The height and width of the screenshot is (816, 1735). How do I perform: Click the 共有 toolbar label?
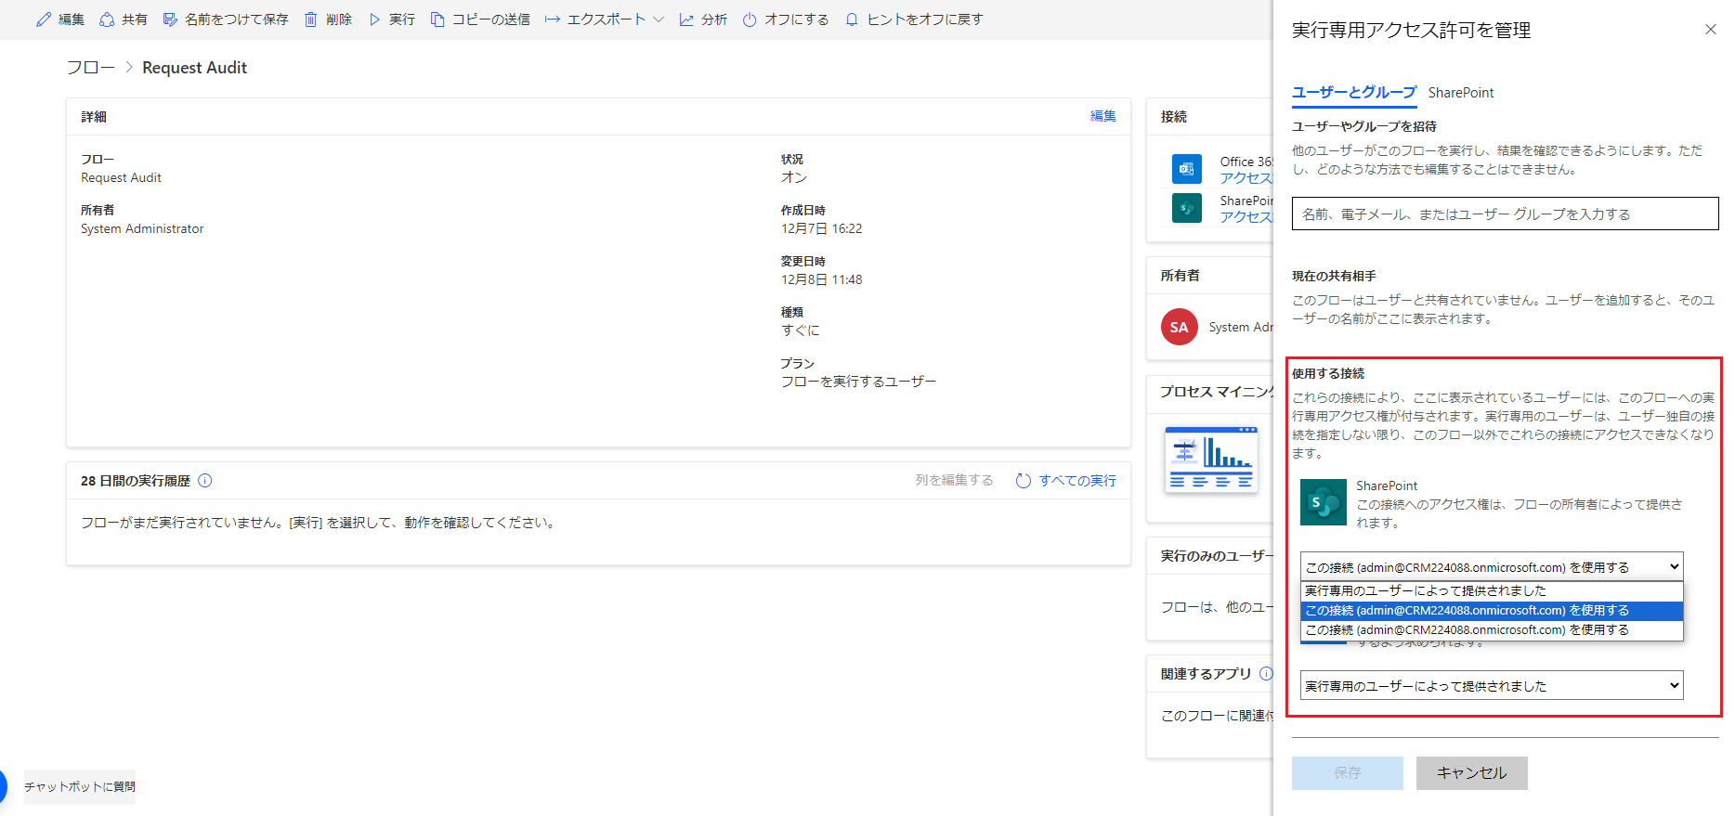tap(135, 19)
